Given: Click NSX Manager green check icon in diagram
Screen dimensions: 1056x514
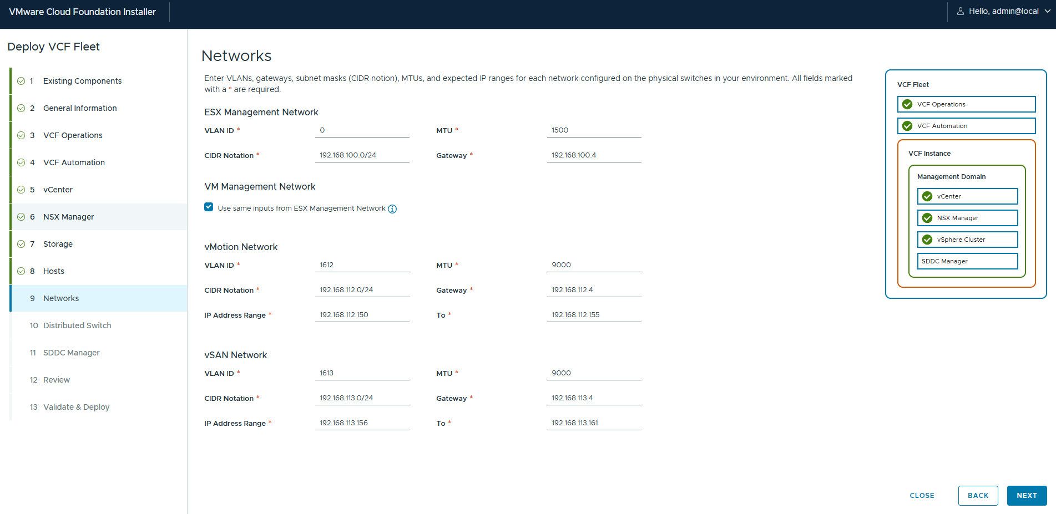Looking at the screenshot, I should (x=927, y=218).
